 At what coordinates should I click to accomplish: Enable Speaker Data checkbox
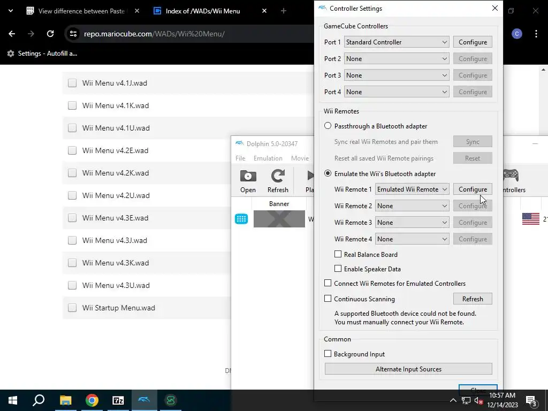point(338,269)
